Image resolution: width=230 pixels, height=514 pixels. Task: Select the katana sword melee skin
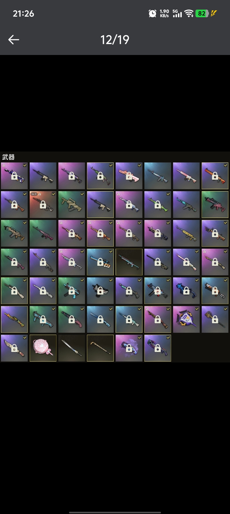pos(72,348)
